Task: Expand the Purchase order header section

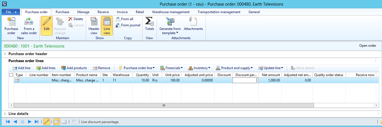Action: [x=5, y=54]
